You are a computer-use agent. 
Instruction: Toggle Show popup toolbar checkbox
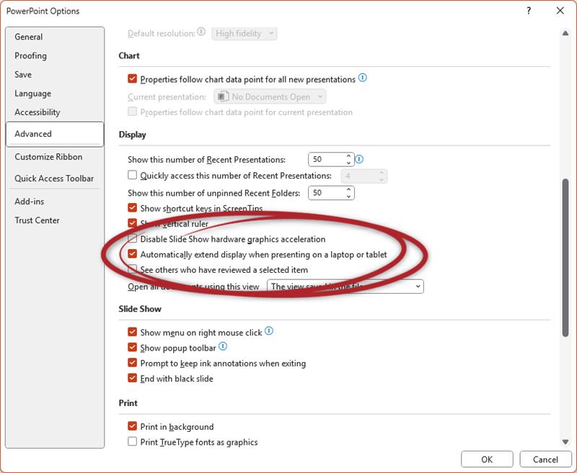tap(133, 348)
